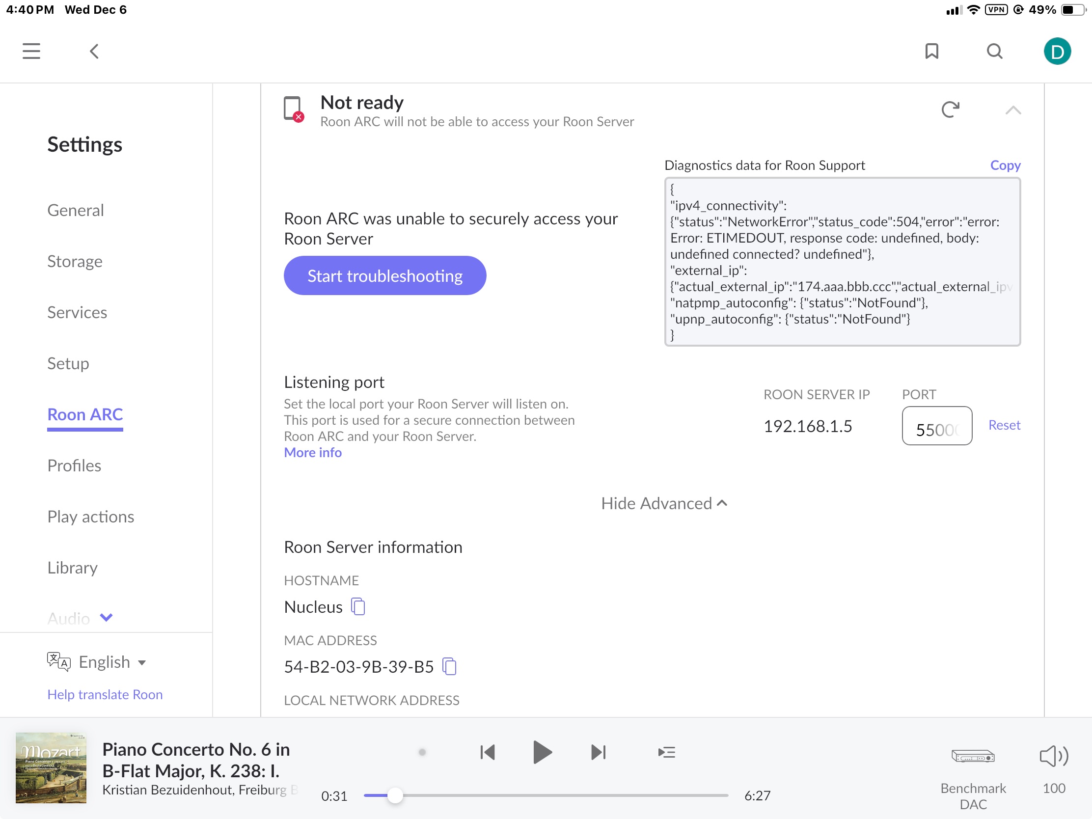Image resolution: width=1092 pixels, height=819 pixels.
Task: Open the volume control speaker icon
Action: [x=1054, y=756]
